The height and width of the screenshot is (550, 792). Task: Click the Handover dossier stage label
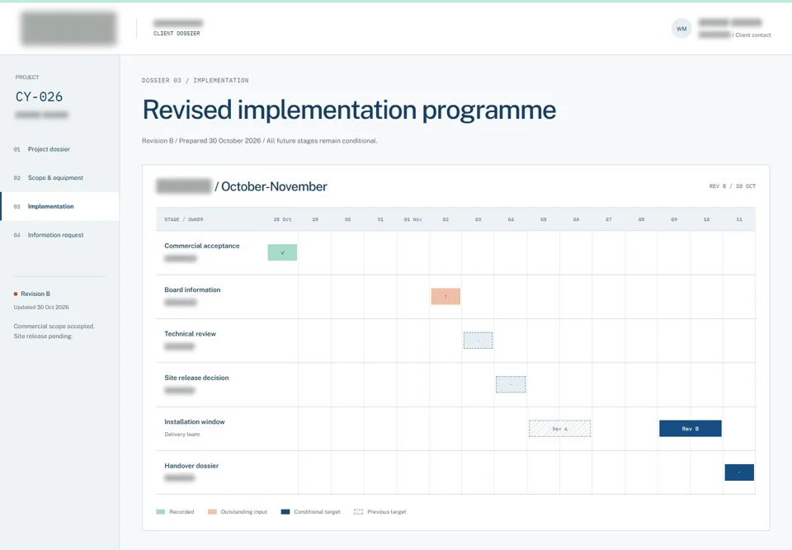[191, 466]
